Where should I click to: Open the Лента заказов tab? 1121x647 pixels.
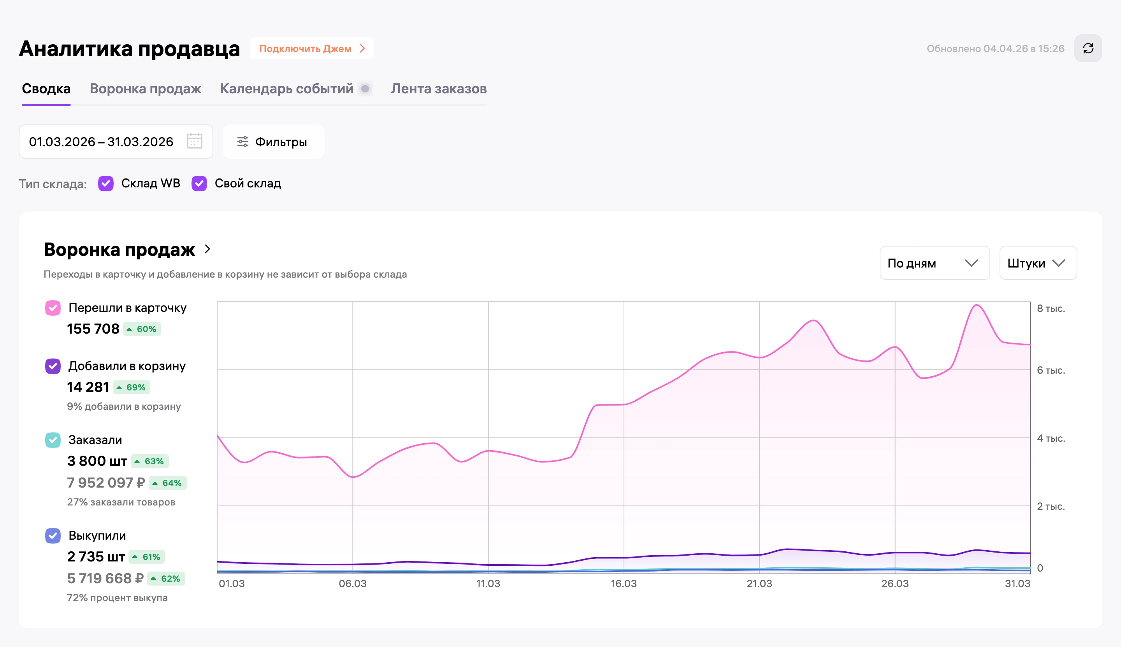click(439, 89)
